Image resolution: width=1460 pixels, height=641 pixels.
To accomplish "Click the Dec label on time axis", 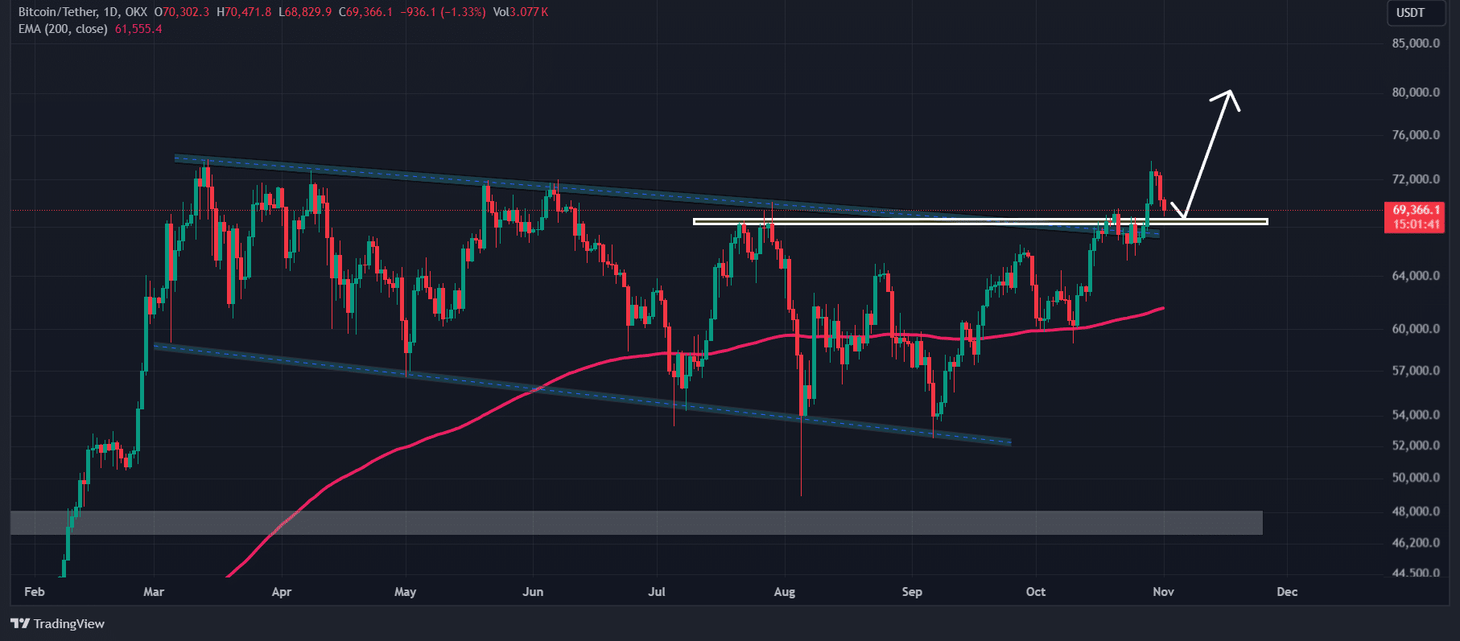I will pos(1288,592).
